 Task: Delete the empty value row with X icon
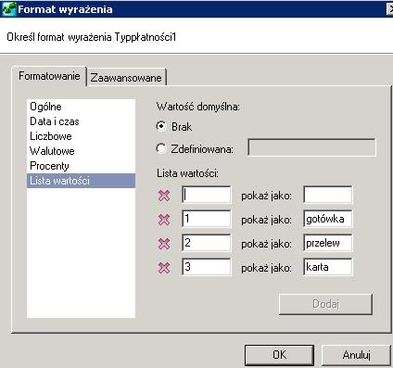pos(164,196)
